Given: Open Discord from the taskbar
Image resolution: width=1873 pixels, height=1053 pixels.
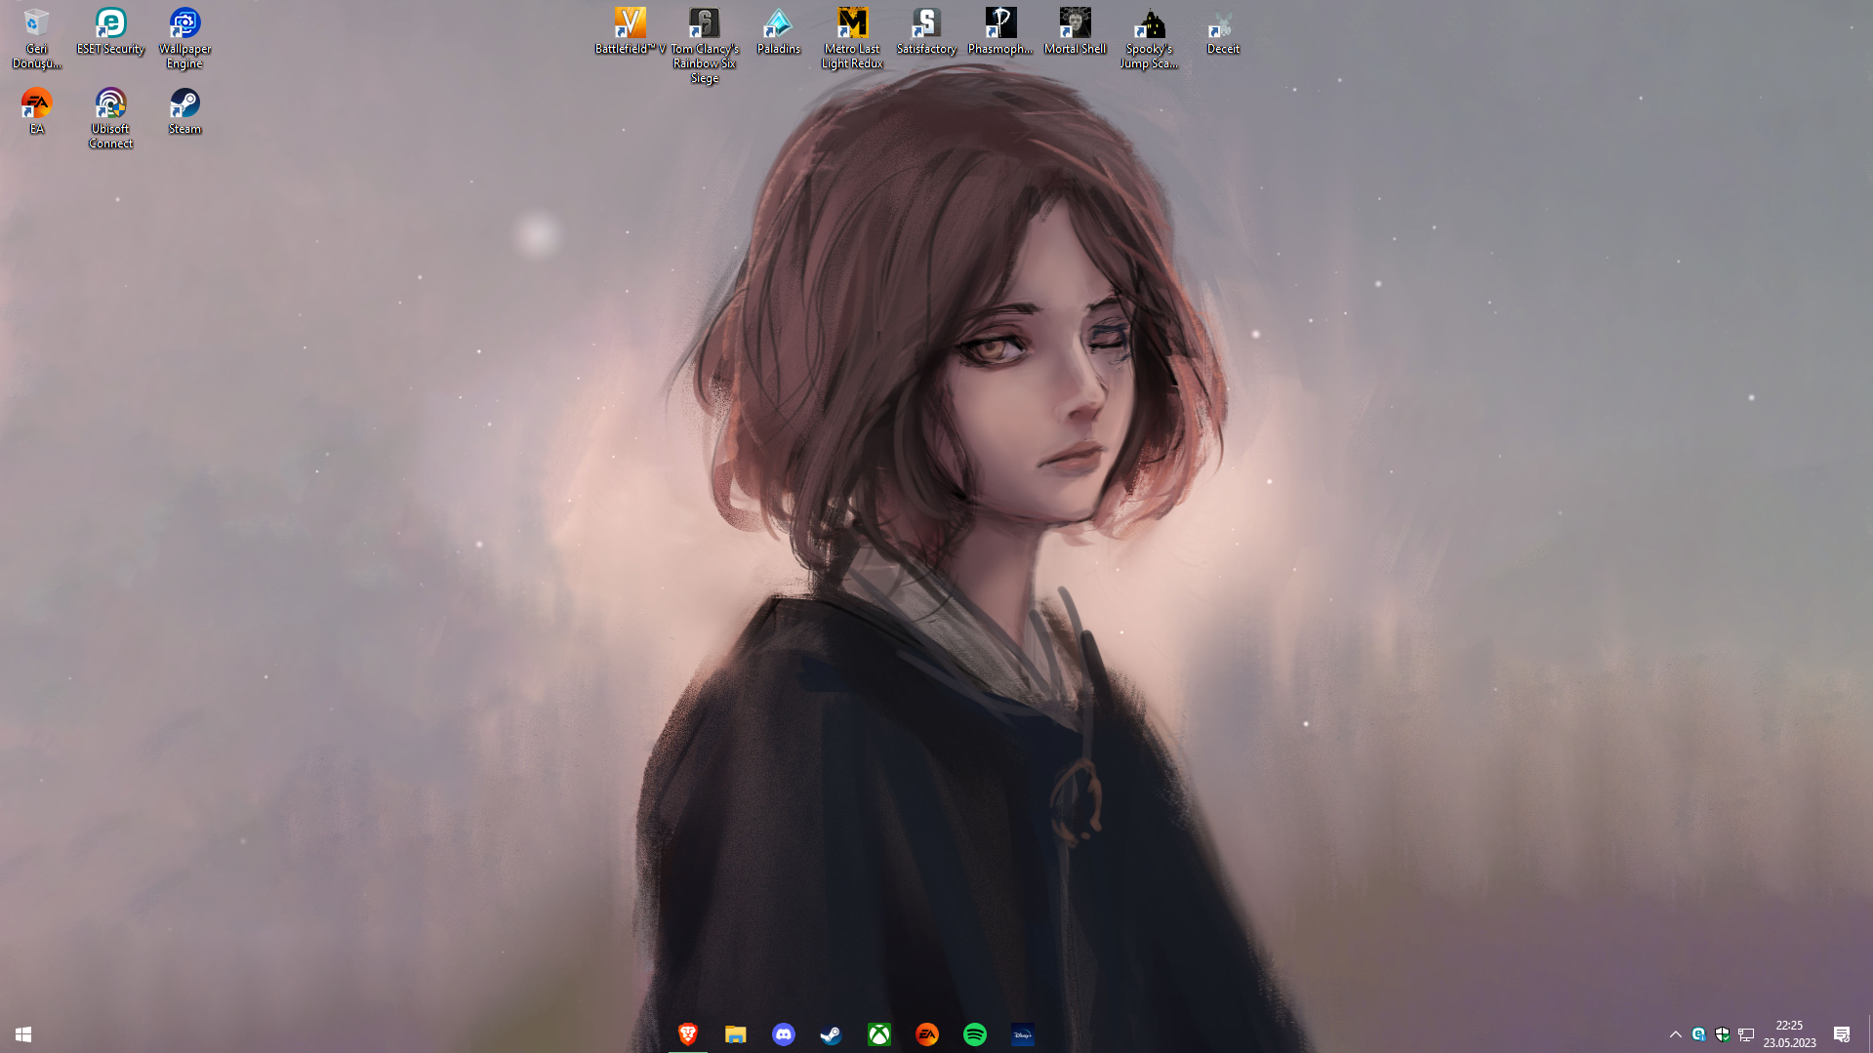Looking at the screenshot, I should [x=784, y=1034].
